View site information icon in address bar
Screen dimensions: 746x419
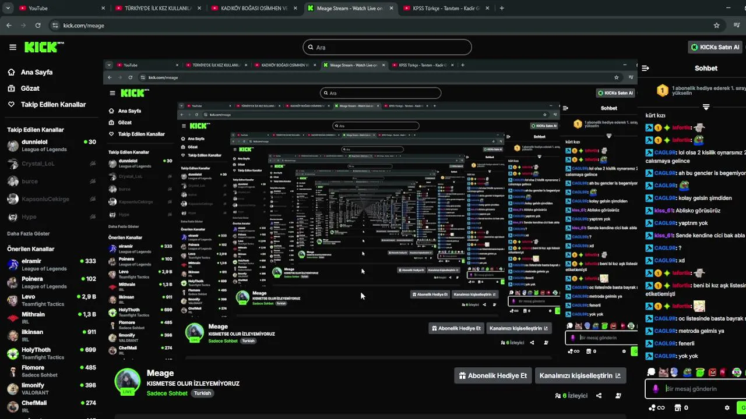(x=55, y=26)
